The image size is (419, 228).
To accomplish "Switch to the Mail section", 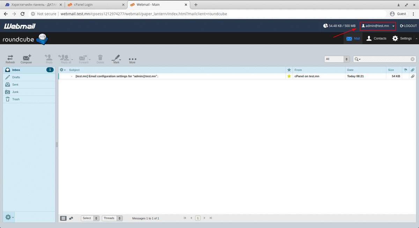I will coord(353,38).
